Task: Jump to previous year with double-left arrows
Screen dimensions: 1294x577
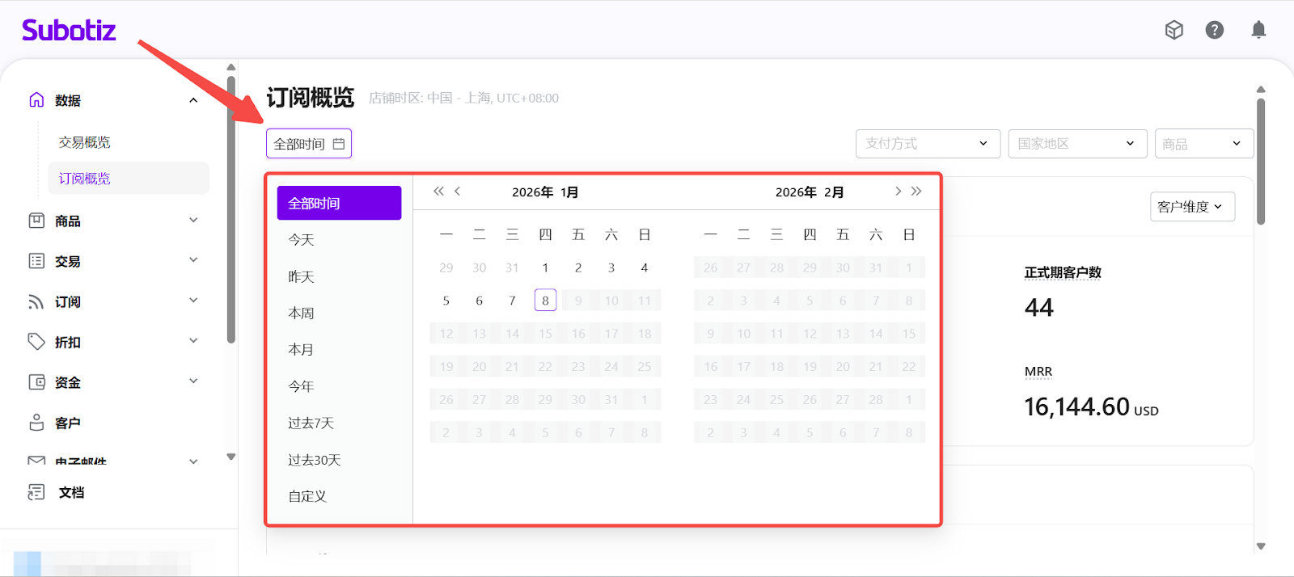Action: coord(438,192)
